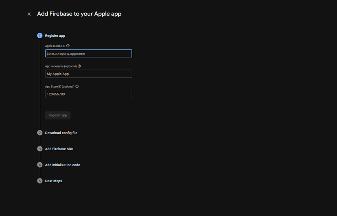337x216 pixels.
Task: Click the App Store ID (optional) label
Action: (59, 87)
